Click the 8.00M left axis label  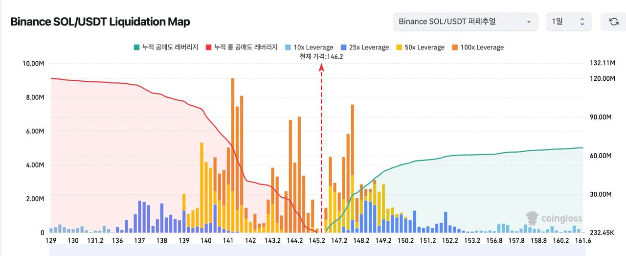[35, 97]
